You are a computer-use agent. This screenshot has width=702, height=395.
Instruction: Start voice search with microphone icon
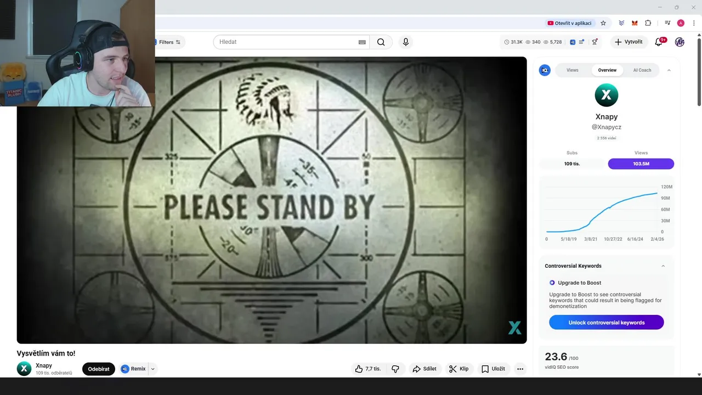[x=405, y=42]
